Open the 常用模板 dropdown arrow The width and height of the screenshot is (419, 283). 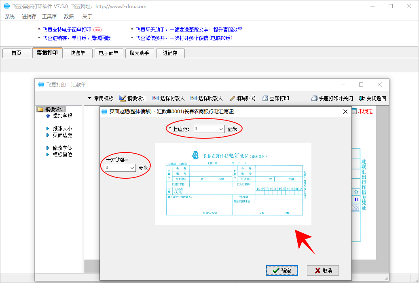click(89, 98)
